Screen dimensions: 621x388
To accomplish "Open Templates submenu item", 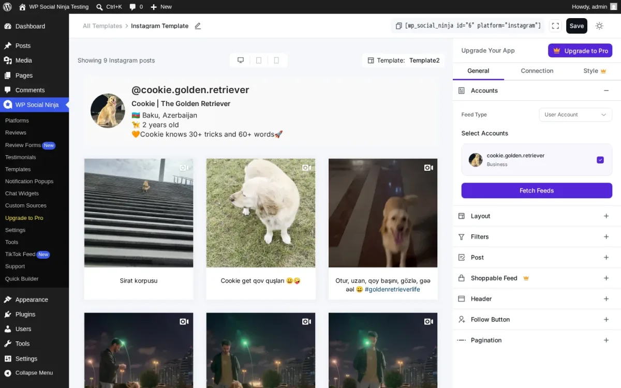I will pos(18,169).
